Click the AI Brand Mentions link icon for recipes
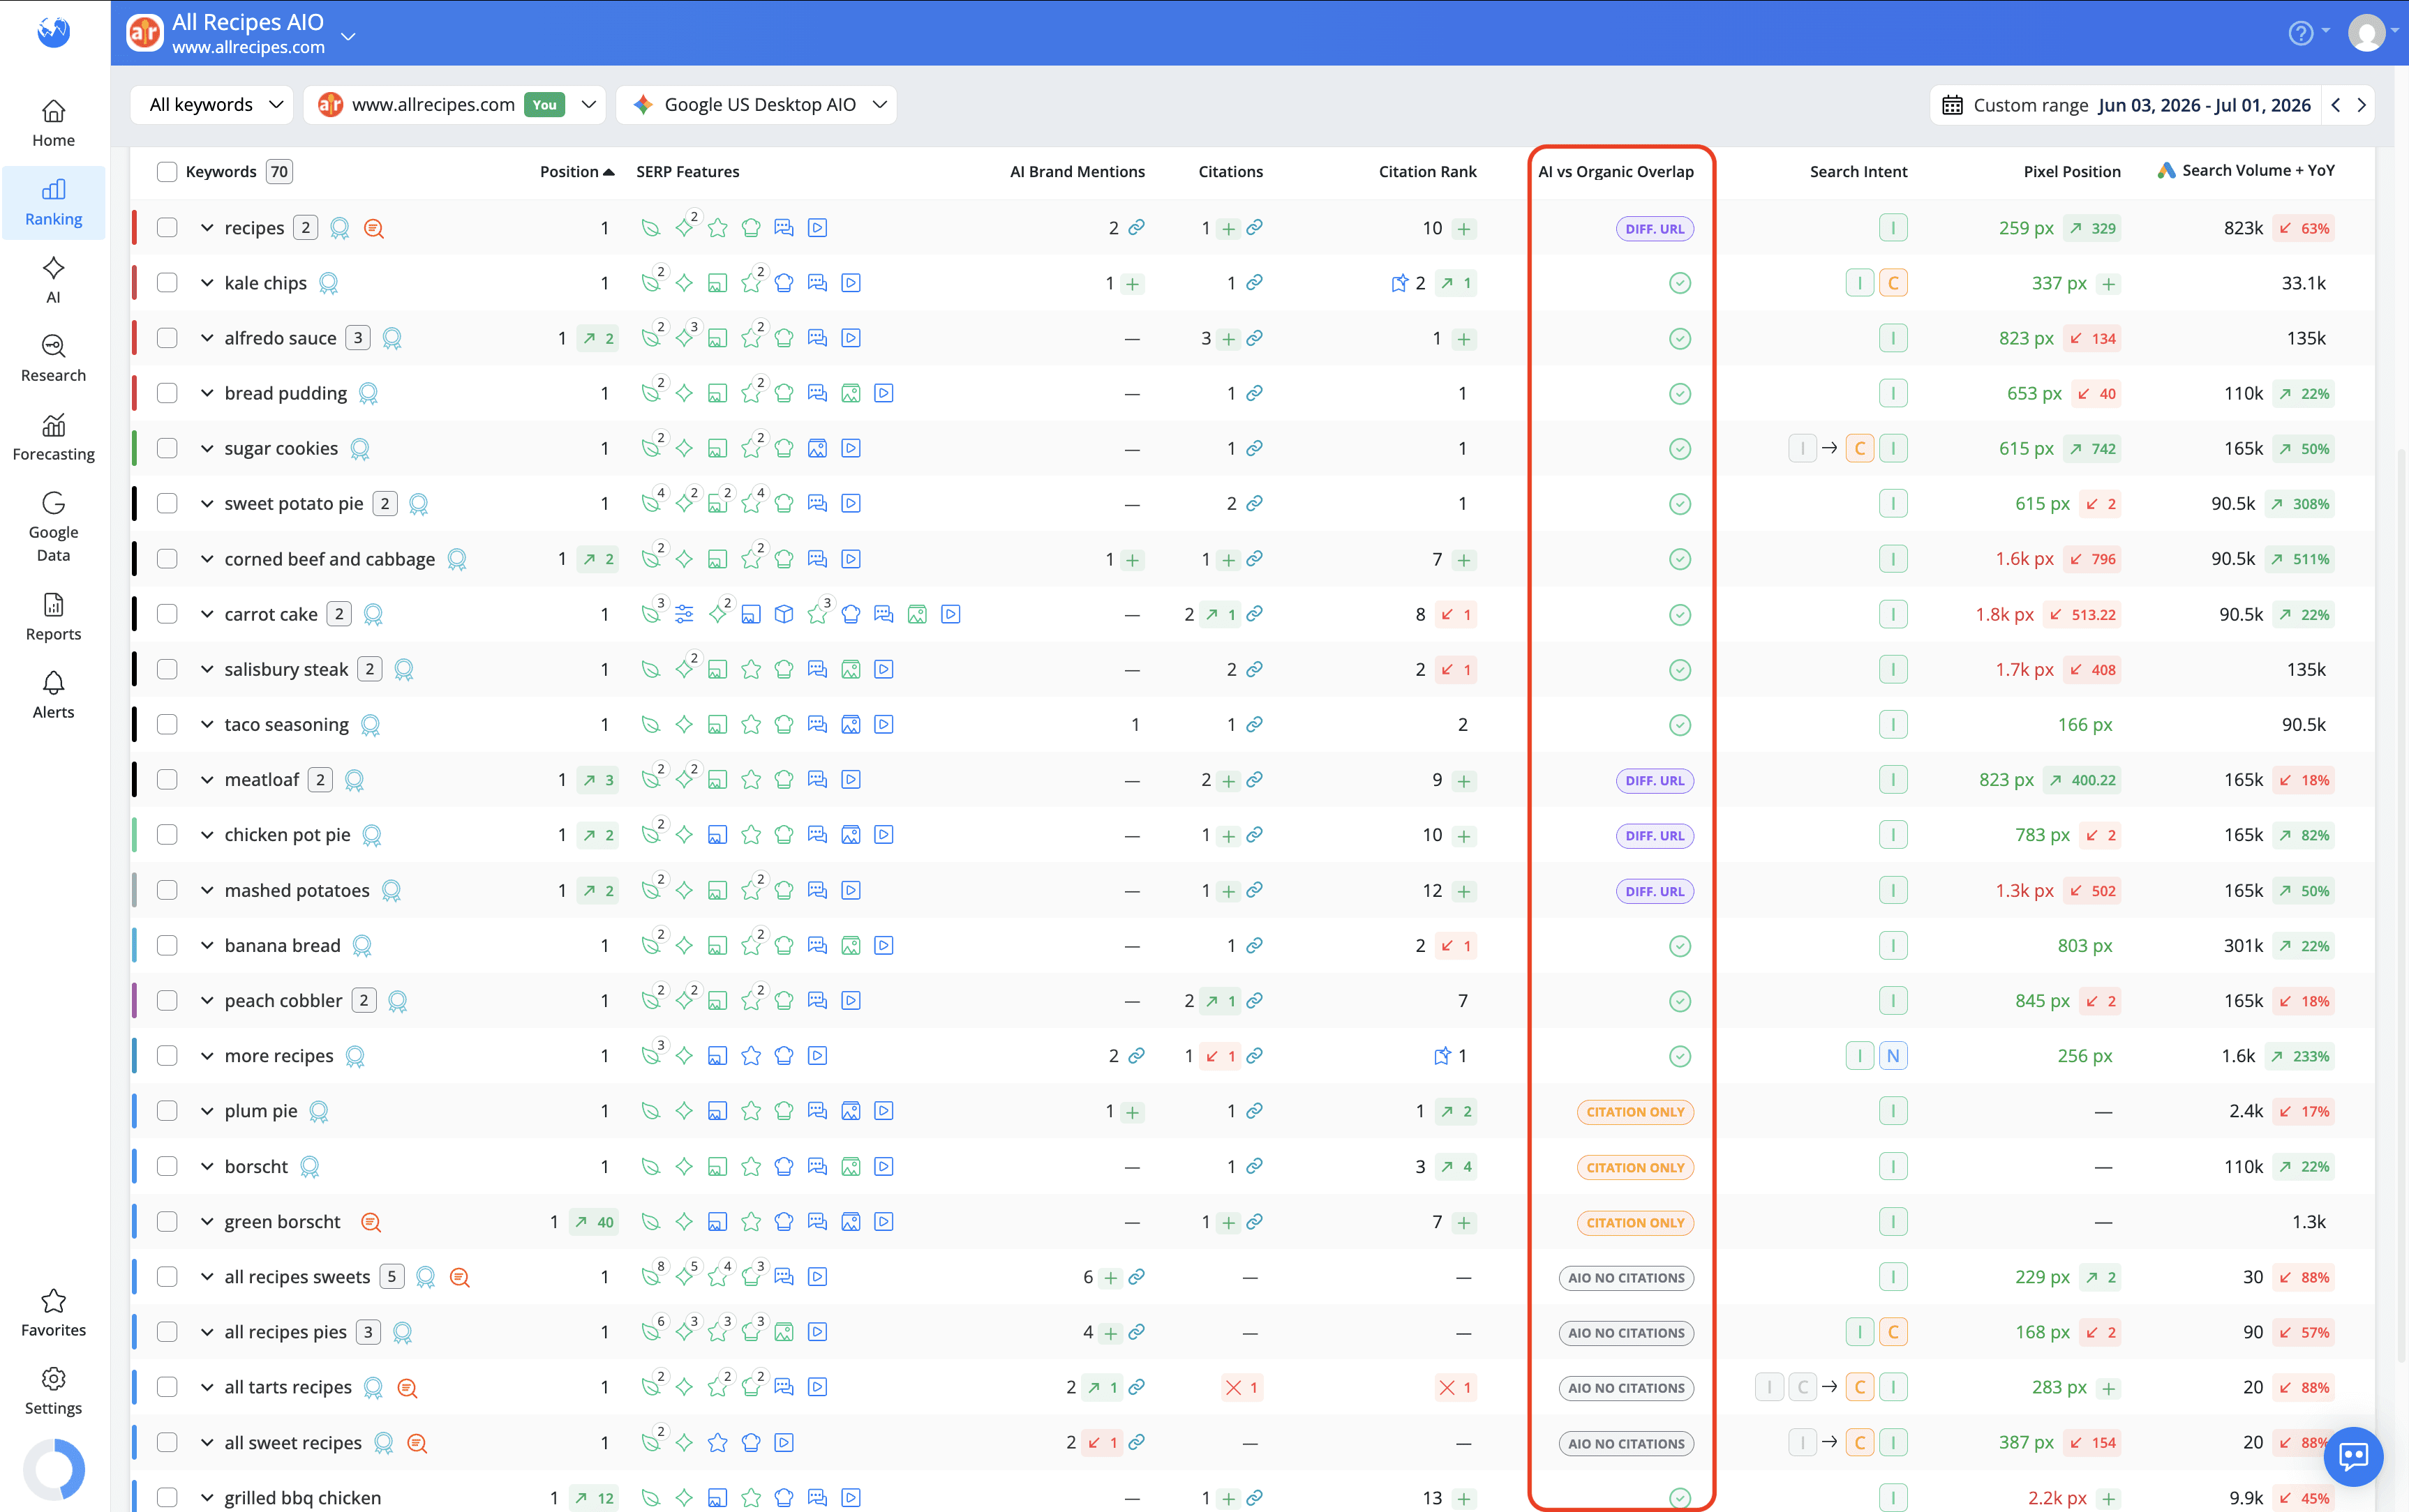 [1137, 228]
